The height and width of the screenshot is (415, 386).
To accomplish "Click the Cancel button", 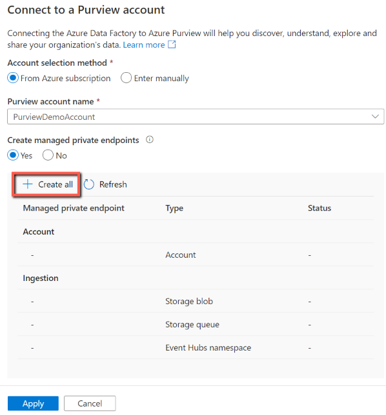I will (90, 403).
